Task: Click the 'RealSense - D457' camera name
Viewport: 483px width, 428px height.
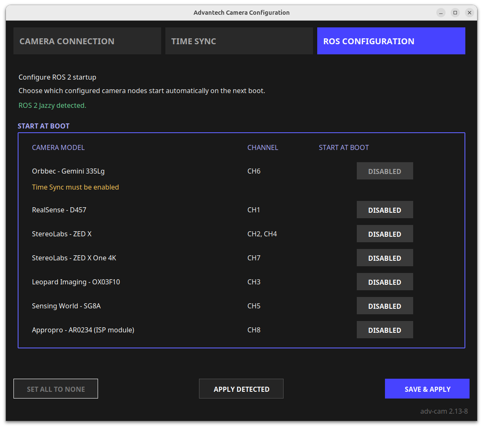Action: coord(59,210)
